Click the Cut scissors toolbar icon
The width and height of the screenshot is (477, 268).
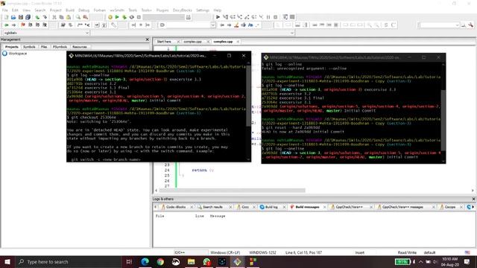click(54, 17)
